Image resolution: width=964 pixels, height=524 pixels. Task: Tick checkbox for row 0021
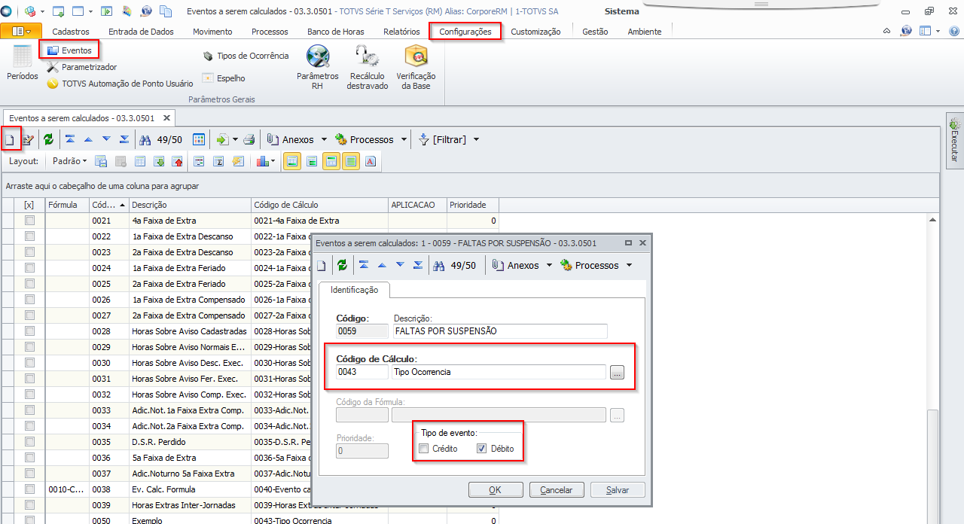coord(29,221)
